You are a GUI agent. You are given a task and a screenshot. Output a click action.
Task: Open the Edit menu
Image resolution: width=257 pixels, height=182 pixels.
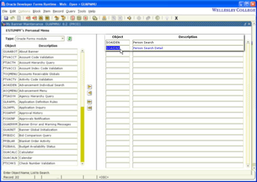point(12,11)
